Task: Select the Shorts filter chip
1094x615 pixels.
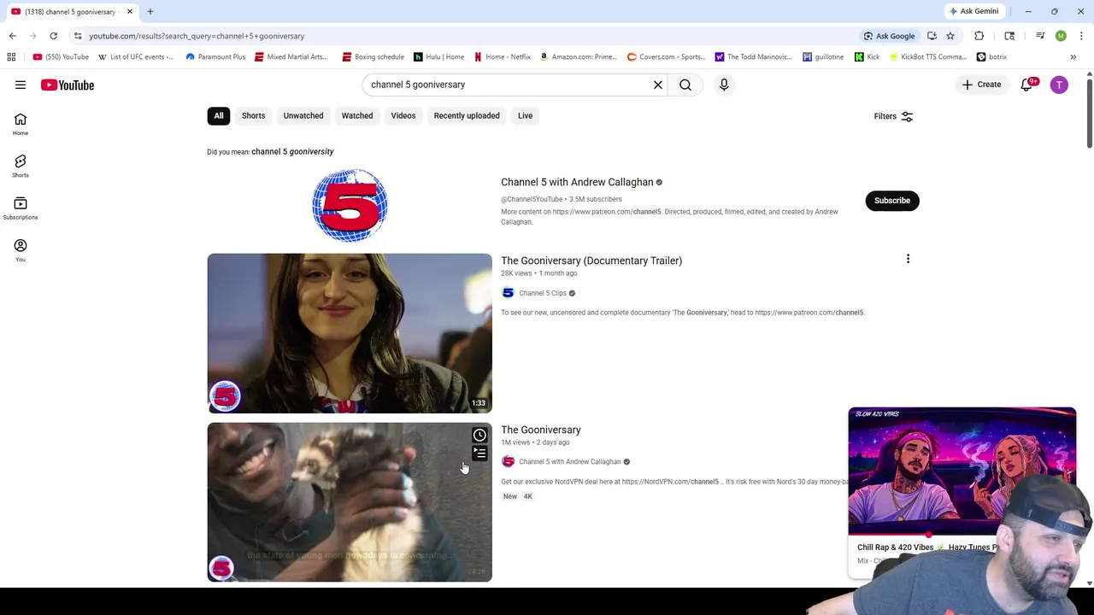Action: [x=253, y=115]
